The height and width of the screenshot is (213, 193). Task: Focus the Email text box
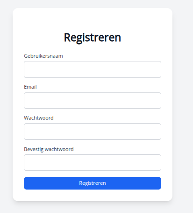pos(93,100)
